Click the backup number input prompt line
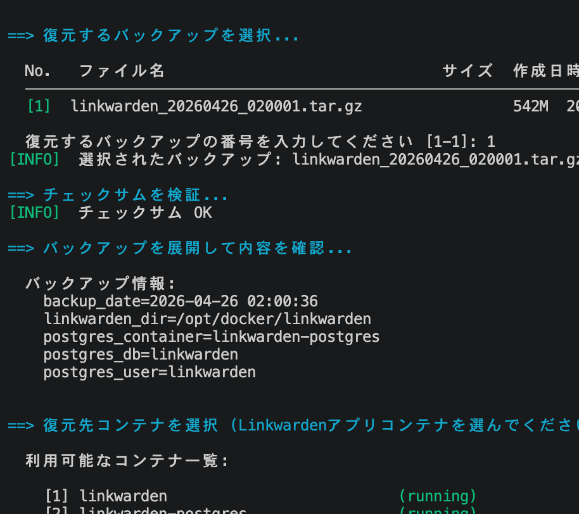 [x=260, y=141]
